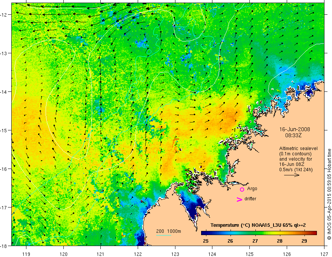Click the longitude axis label '122'
The height and width of the screenshot is (257, 332).
point(138,254)
